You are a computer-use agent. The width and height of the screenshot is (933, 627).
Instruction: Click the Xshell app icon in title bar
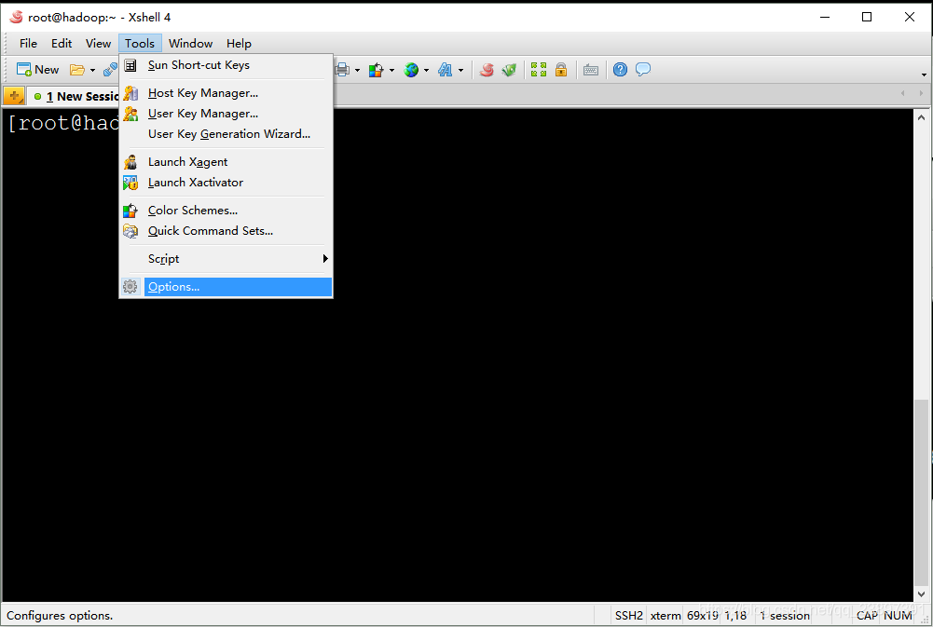point(16,18)
